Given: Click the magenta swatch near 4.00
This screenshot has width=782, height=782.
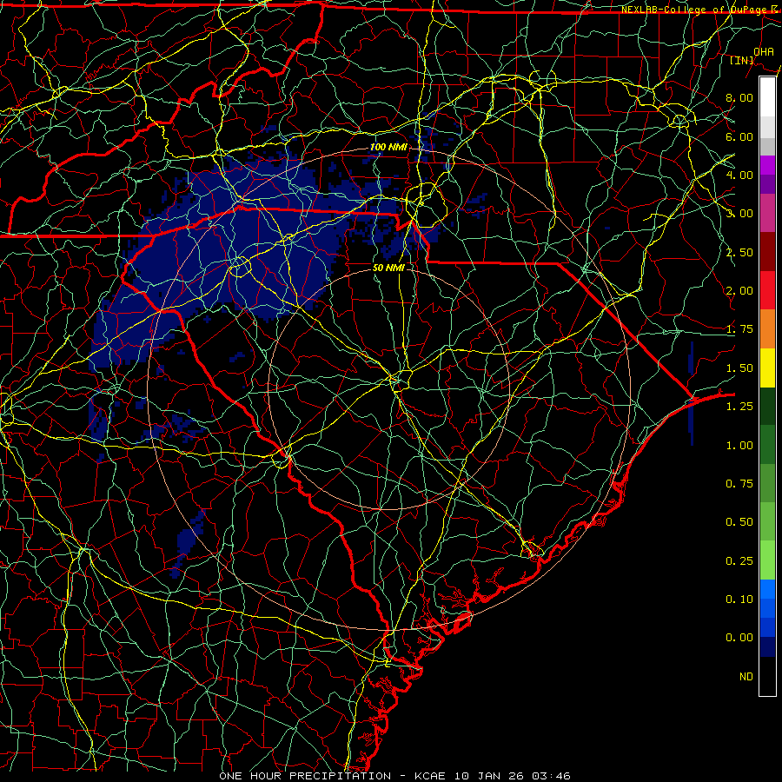Looking at the screenshot, I should pyautogui.click(x=767, y=165).
